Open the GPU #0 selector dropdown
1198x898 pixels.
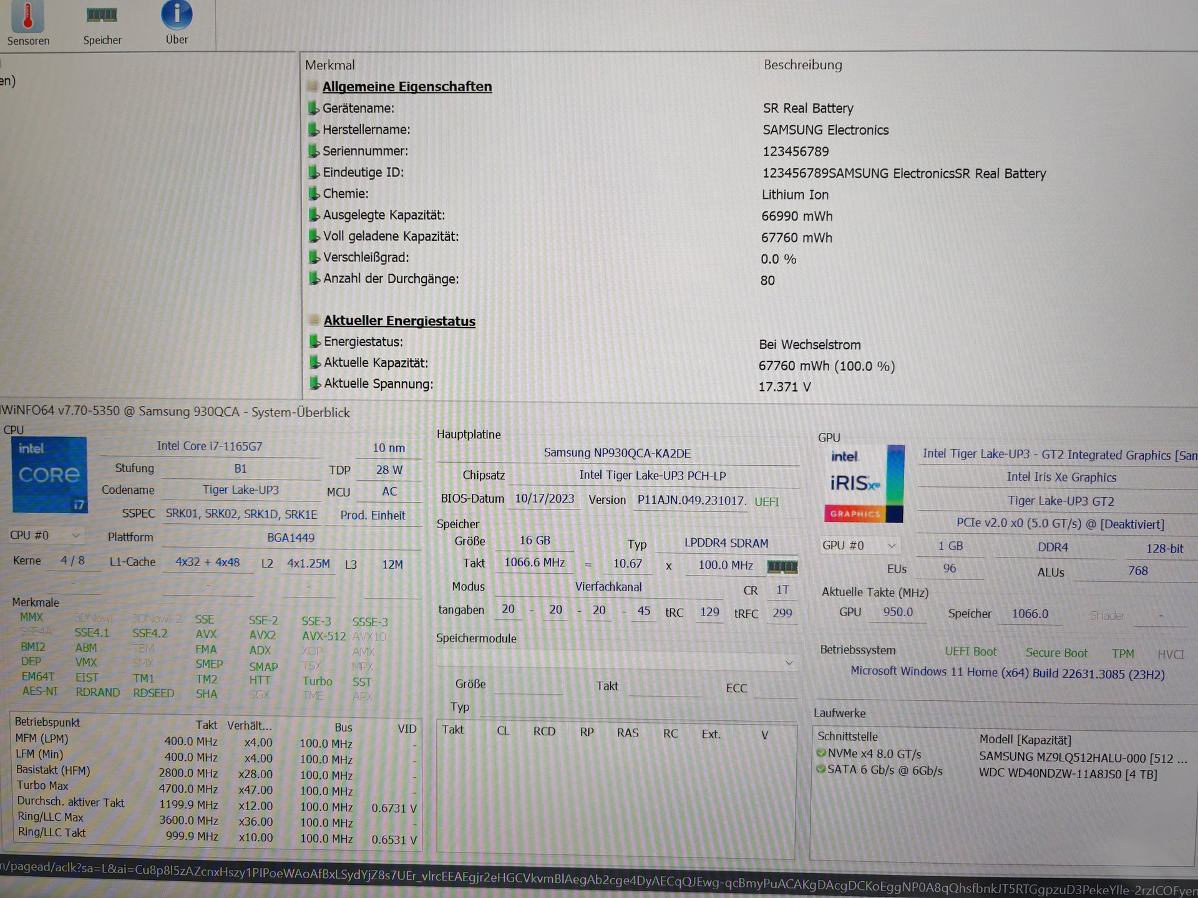pos(859,546)
